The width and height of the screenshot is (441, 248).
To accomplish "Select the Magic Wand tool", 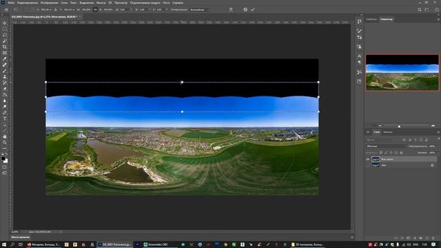I will click(x=5, y=41).
